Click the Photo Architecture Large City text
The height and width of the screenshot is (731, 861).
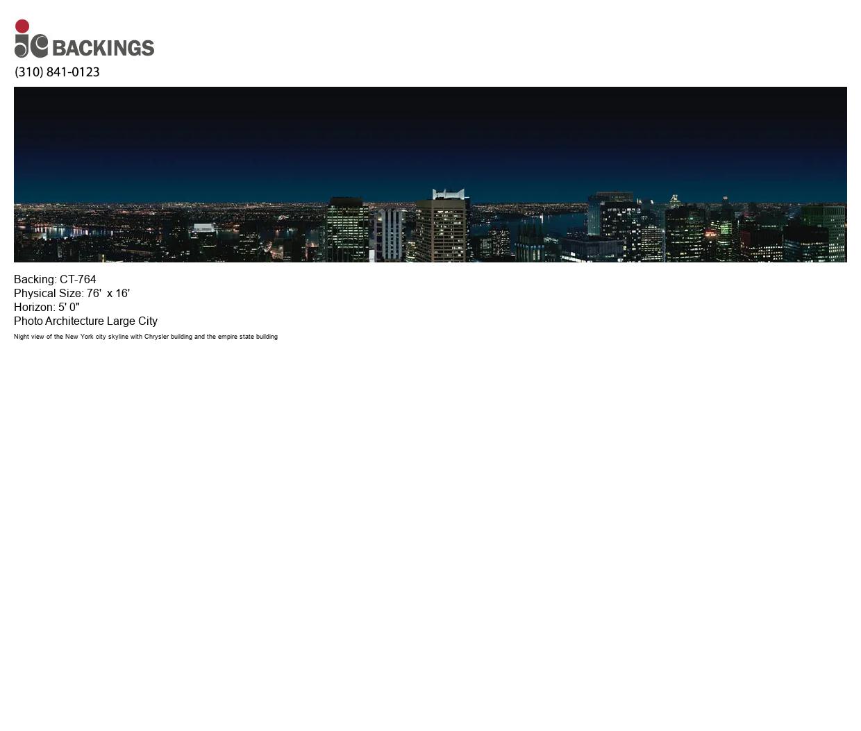tap(85, 321)
